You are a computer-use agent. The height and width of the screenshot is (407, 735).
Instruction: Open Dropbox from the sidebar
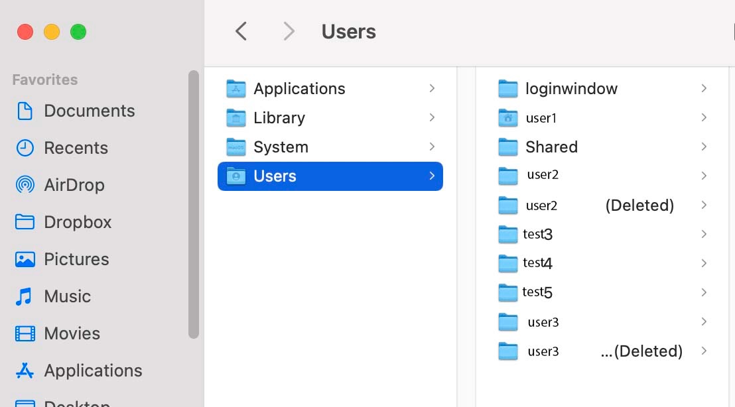pos(77,222)
